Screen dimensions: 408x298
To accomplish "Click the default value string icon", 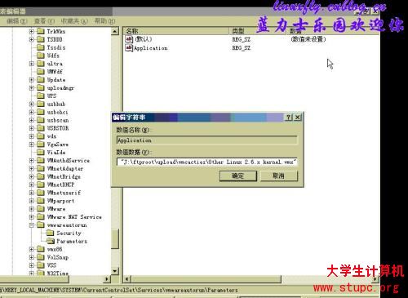I will [x=129, y=39].
